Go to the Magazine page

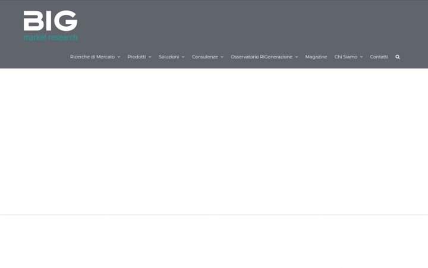(316, 57)
